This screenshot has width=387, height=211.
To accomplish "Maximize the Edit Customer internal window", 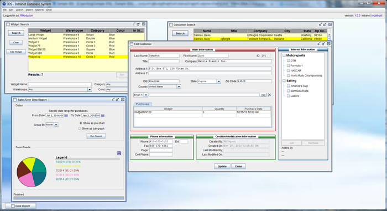I will (323, 44).
